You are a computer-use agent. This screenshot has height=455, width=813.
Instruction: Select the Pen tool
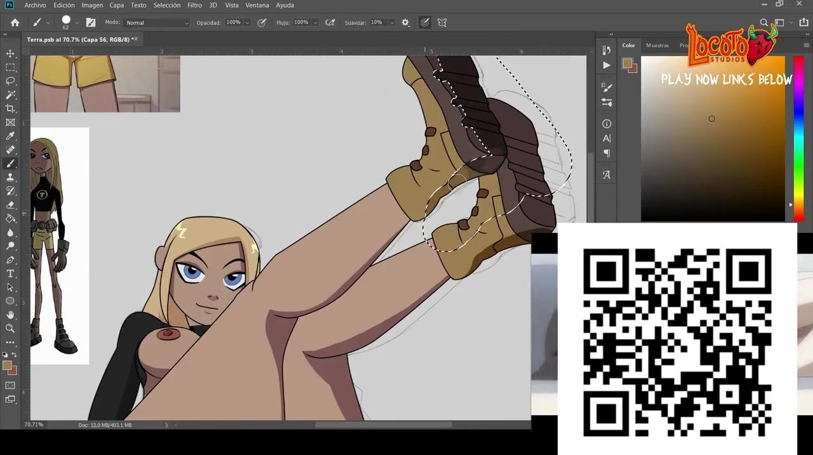(10, 260)
